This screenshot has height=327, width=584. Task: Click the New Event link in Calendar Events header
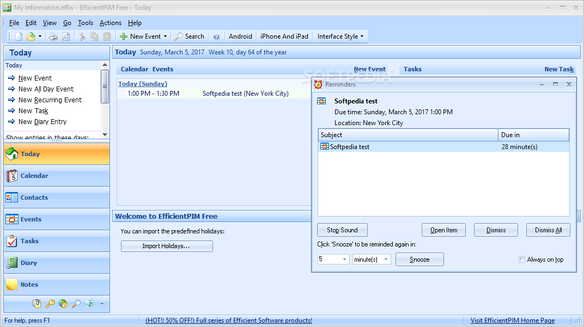[369, 69]
